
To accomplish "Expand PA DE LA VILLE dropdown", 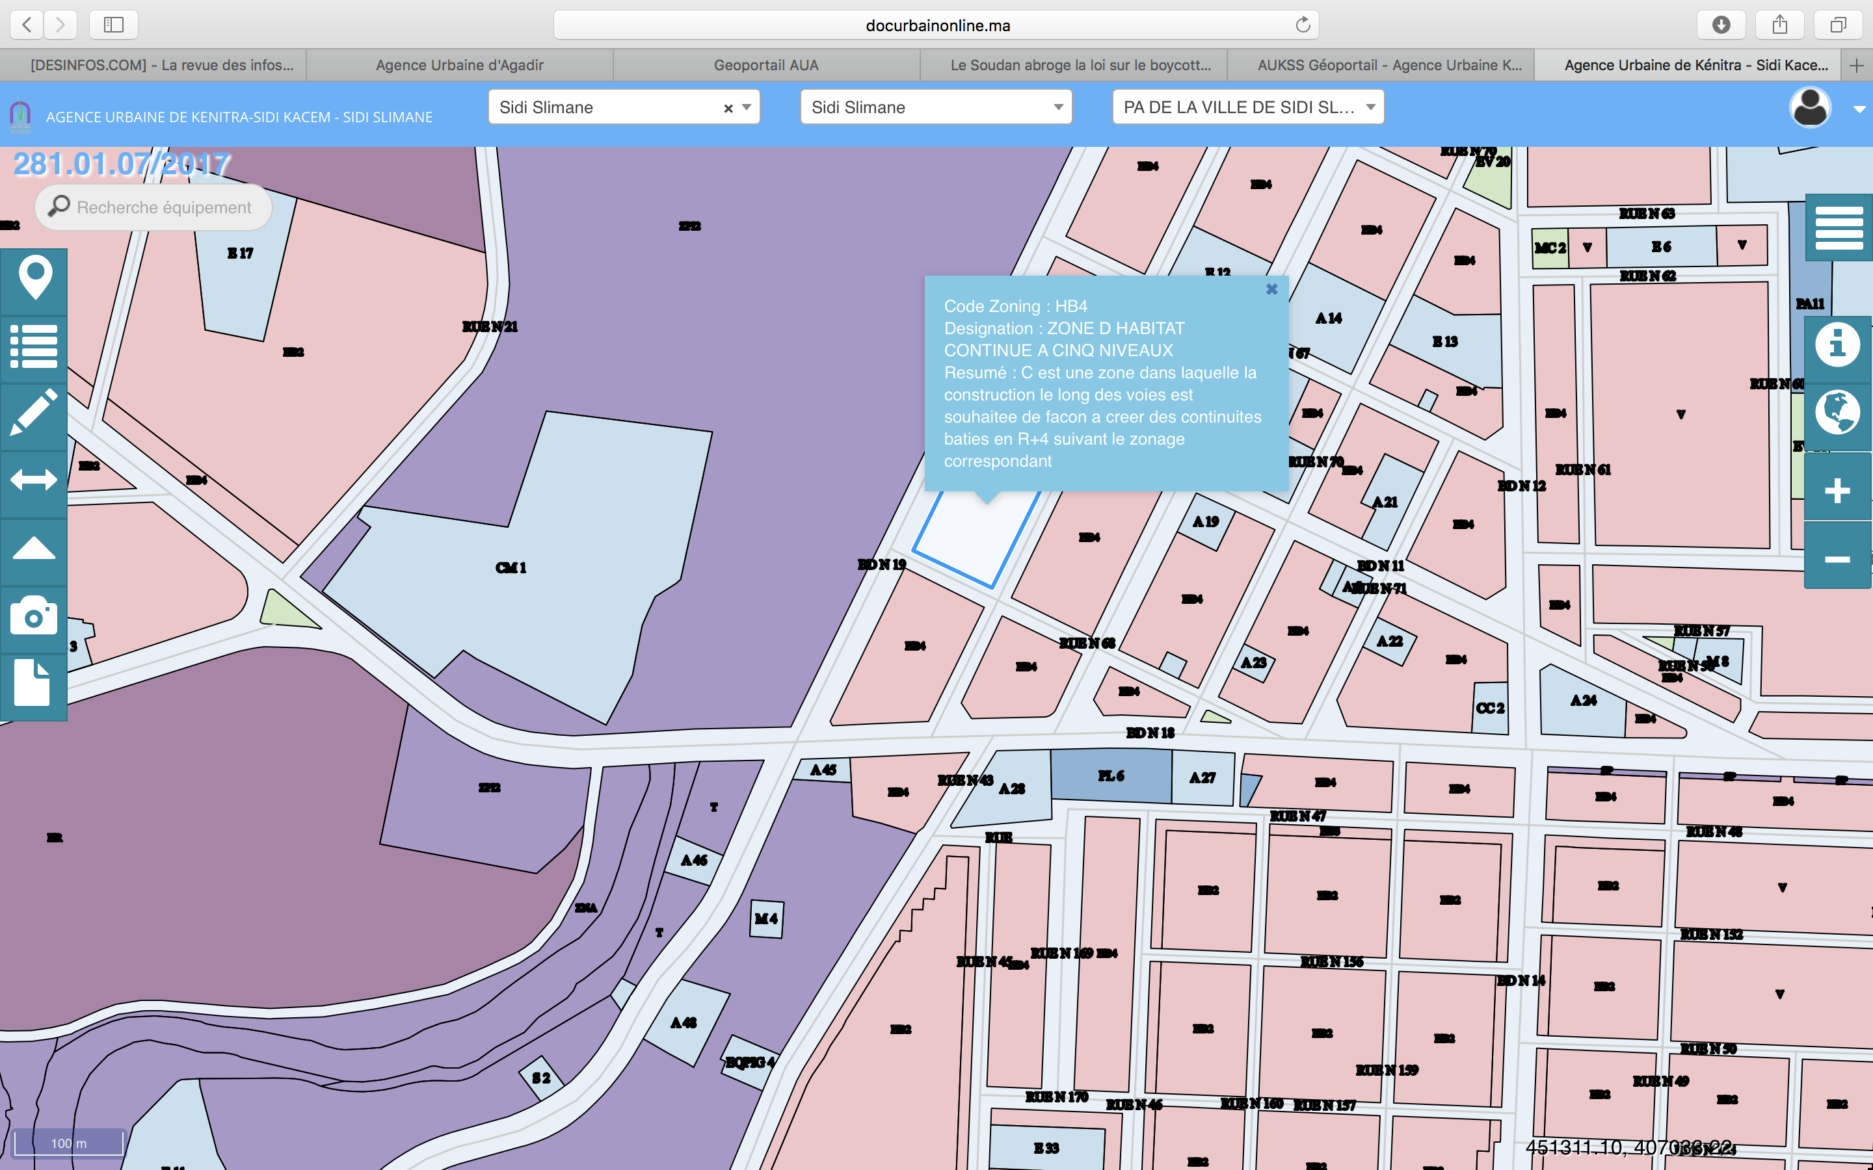I will tap(1247, 107).
